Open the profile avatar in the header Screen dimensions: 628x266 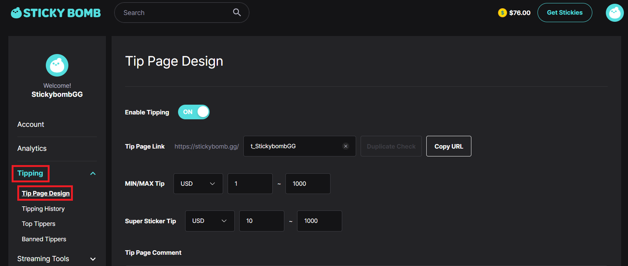(614, 13)
